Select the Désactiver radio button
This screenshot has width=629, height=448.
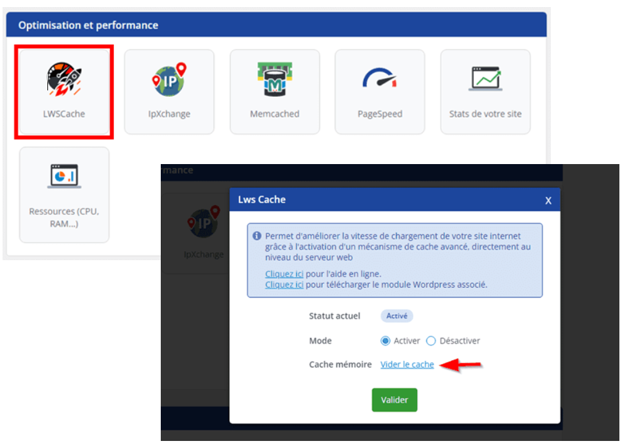pos(431,341)
